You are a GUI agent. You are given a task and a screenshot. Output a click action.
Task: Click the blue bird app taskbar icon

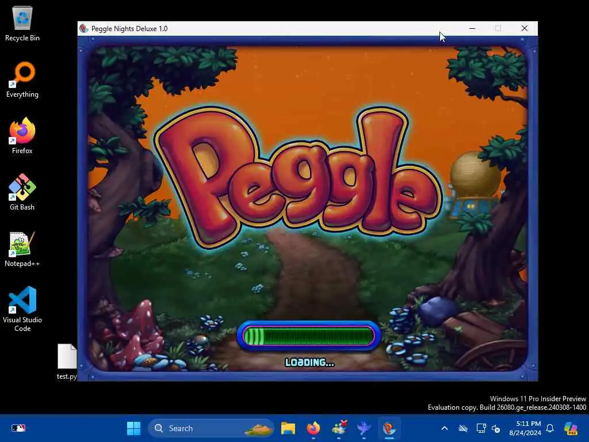pyautogui.click(x=364, y=428)
